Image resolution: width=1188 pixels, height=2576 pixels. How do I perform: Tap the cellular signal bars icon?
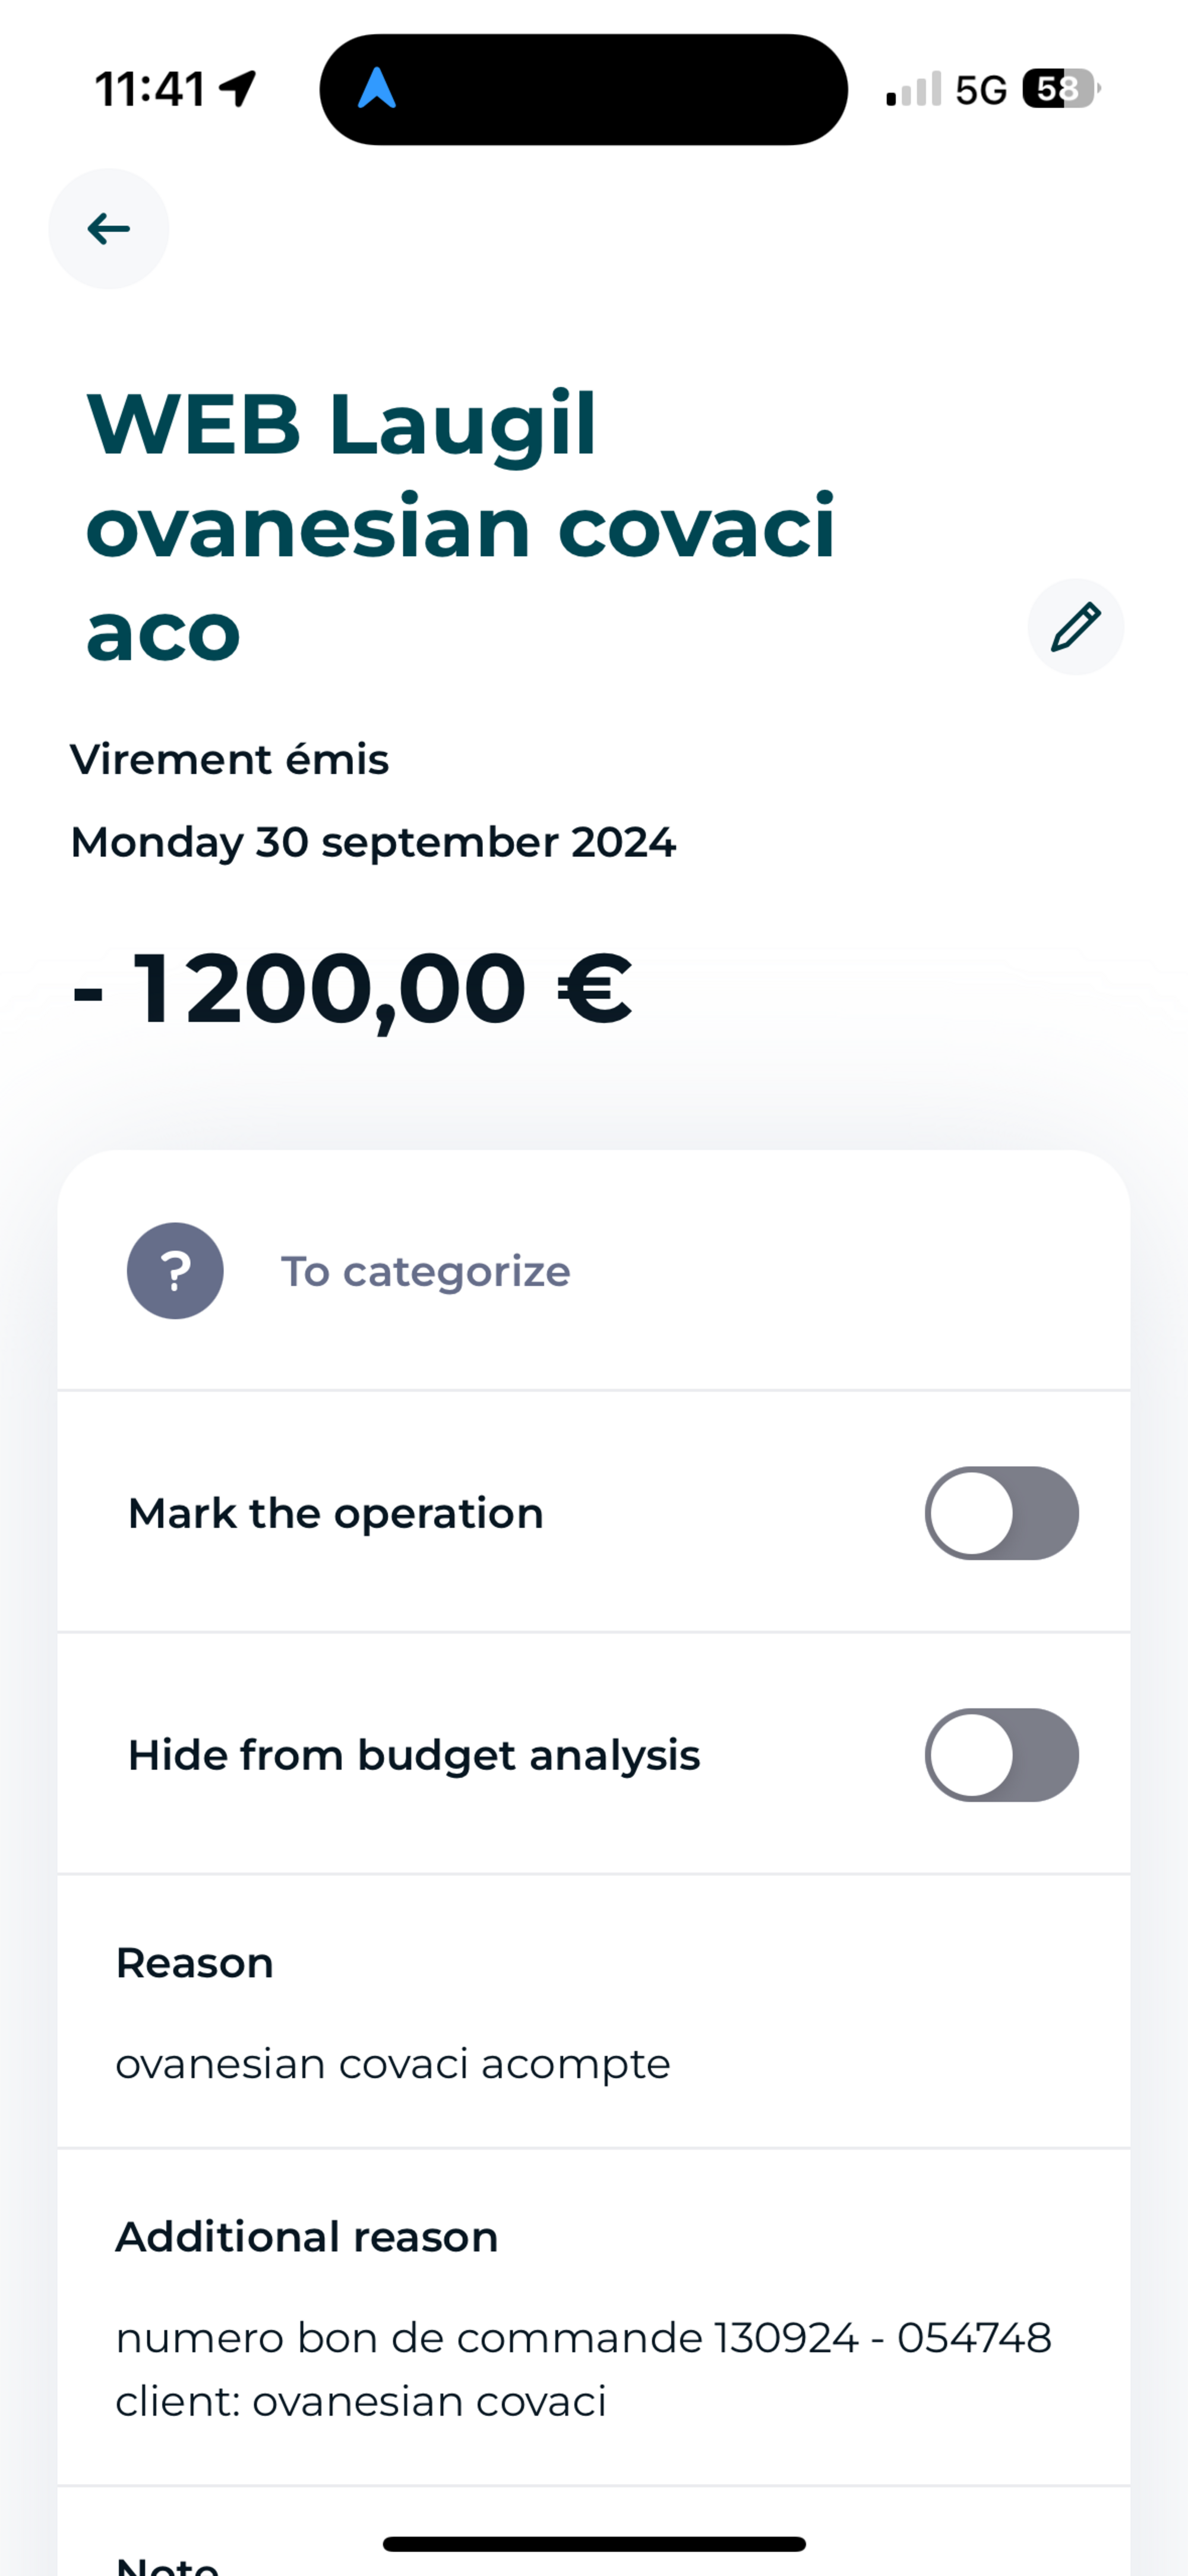[913, 89]
